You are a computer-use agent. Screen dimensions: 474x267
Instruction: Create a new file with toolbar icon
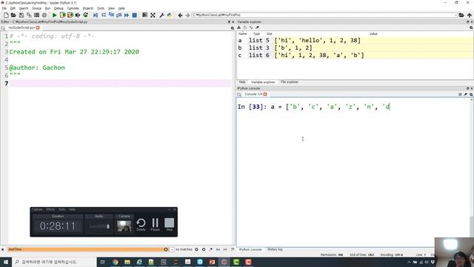coord(6,15)
